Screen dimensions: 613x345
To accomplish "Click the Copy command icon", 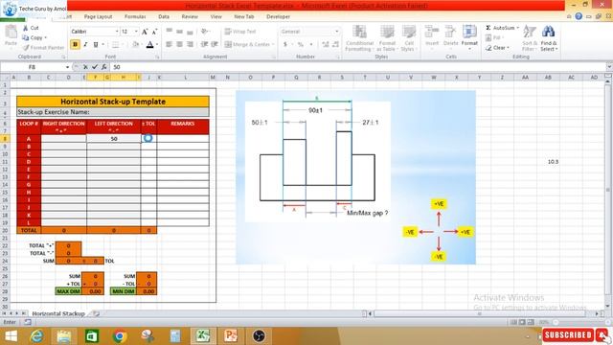I will [x=26, y=37].
